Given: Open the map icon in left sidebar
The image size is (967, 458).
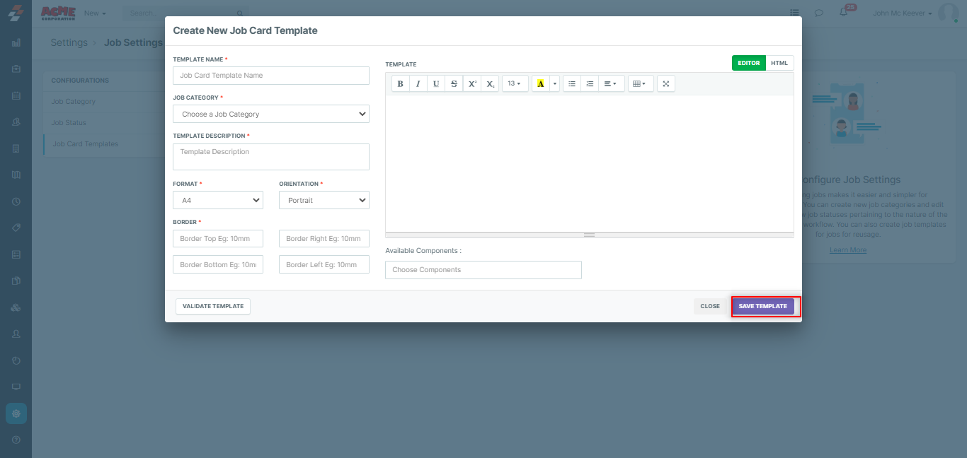Looking at the screenshot, I should point(16,175).
